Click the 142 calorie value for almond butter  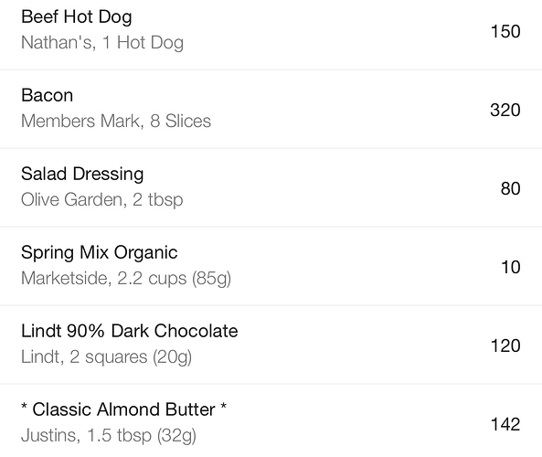click(x=505, y=424)
